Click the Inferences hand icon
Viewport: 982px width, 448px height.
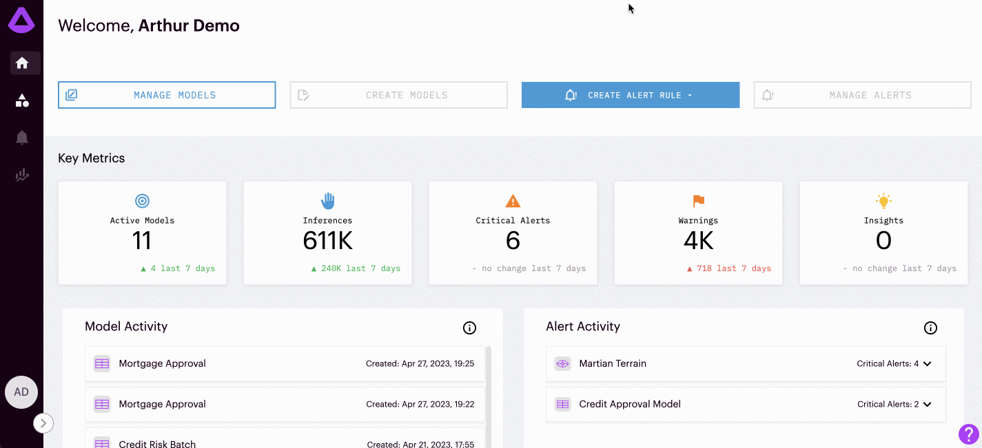pyautogui.click(x=327, y=201)
